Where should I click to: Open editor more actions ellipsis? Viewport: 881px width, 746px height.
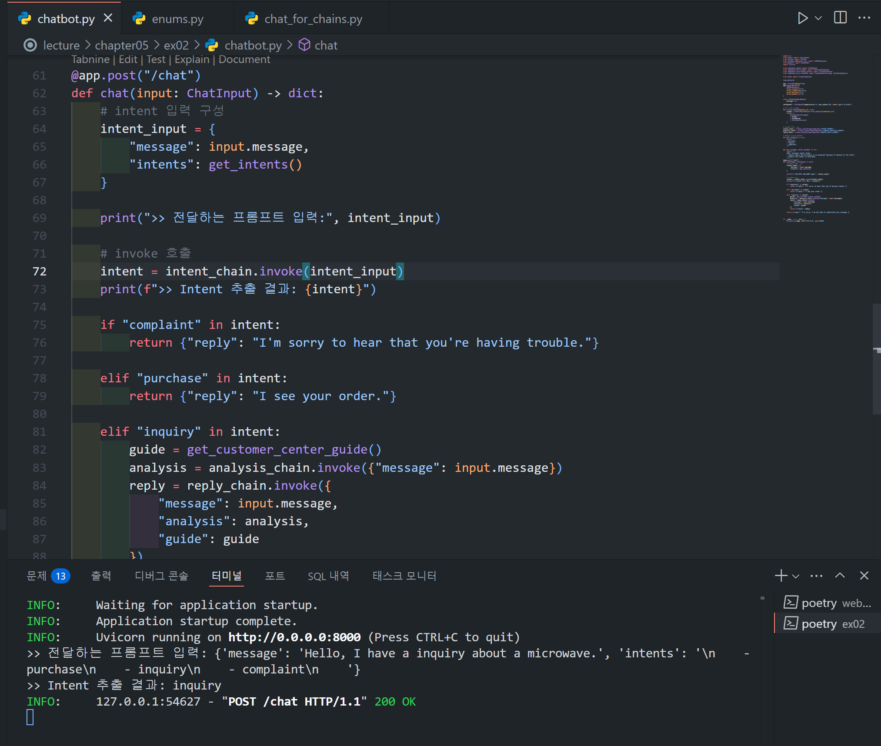tap(864, 18)
